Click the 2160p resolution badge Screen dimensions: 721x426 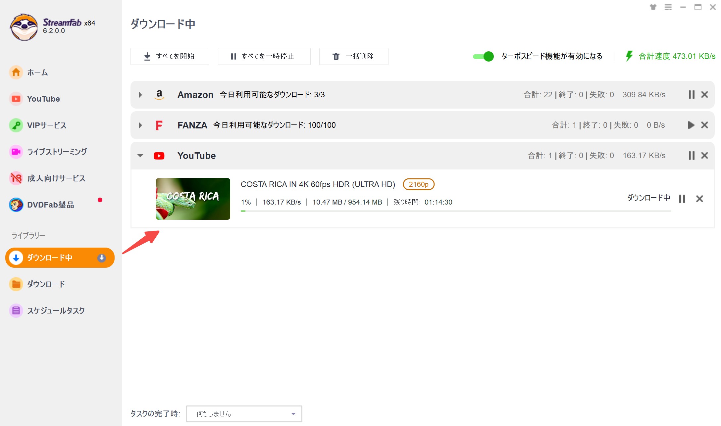419,184
